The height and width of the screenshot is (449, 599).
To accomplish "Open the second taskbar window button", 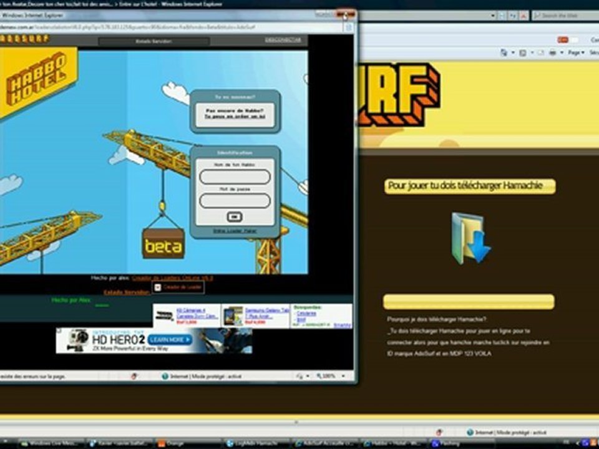I will pyautogui.click(x=119, y=443).
